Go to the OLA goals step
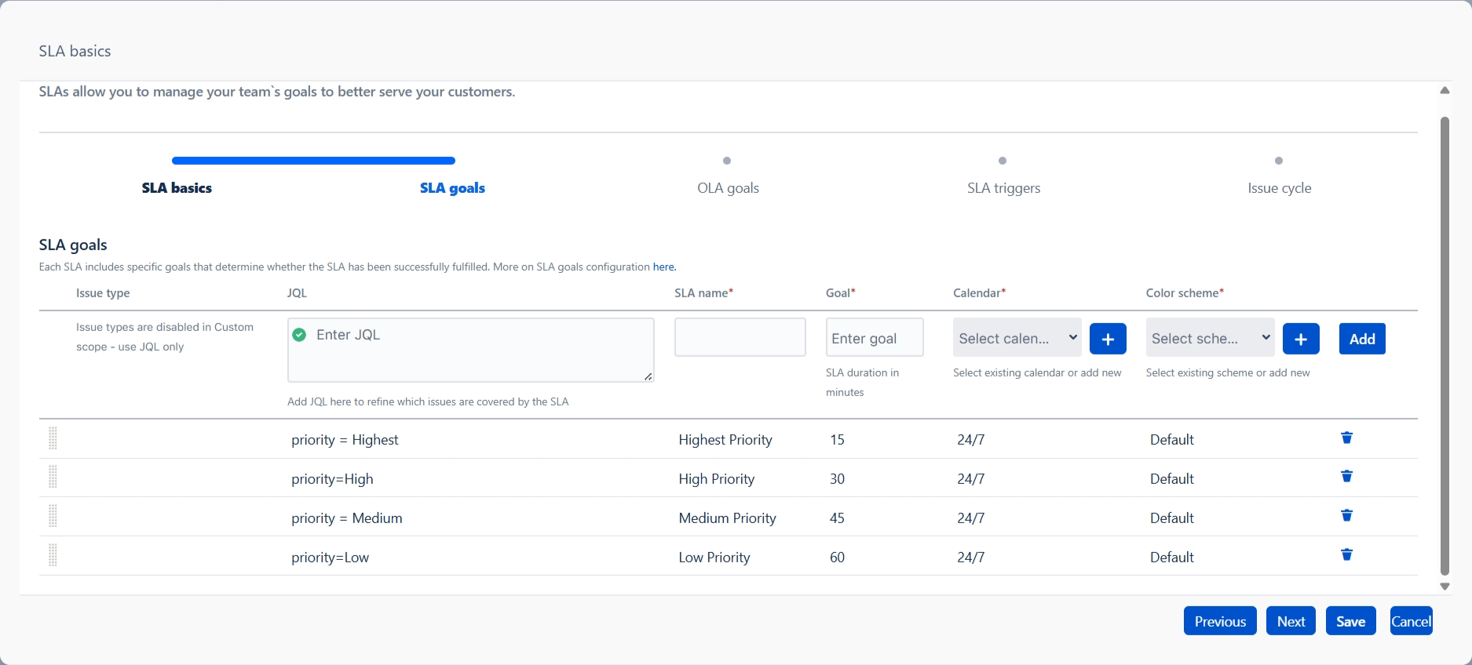 [728, 188]
